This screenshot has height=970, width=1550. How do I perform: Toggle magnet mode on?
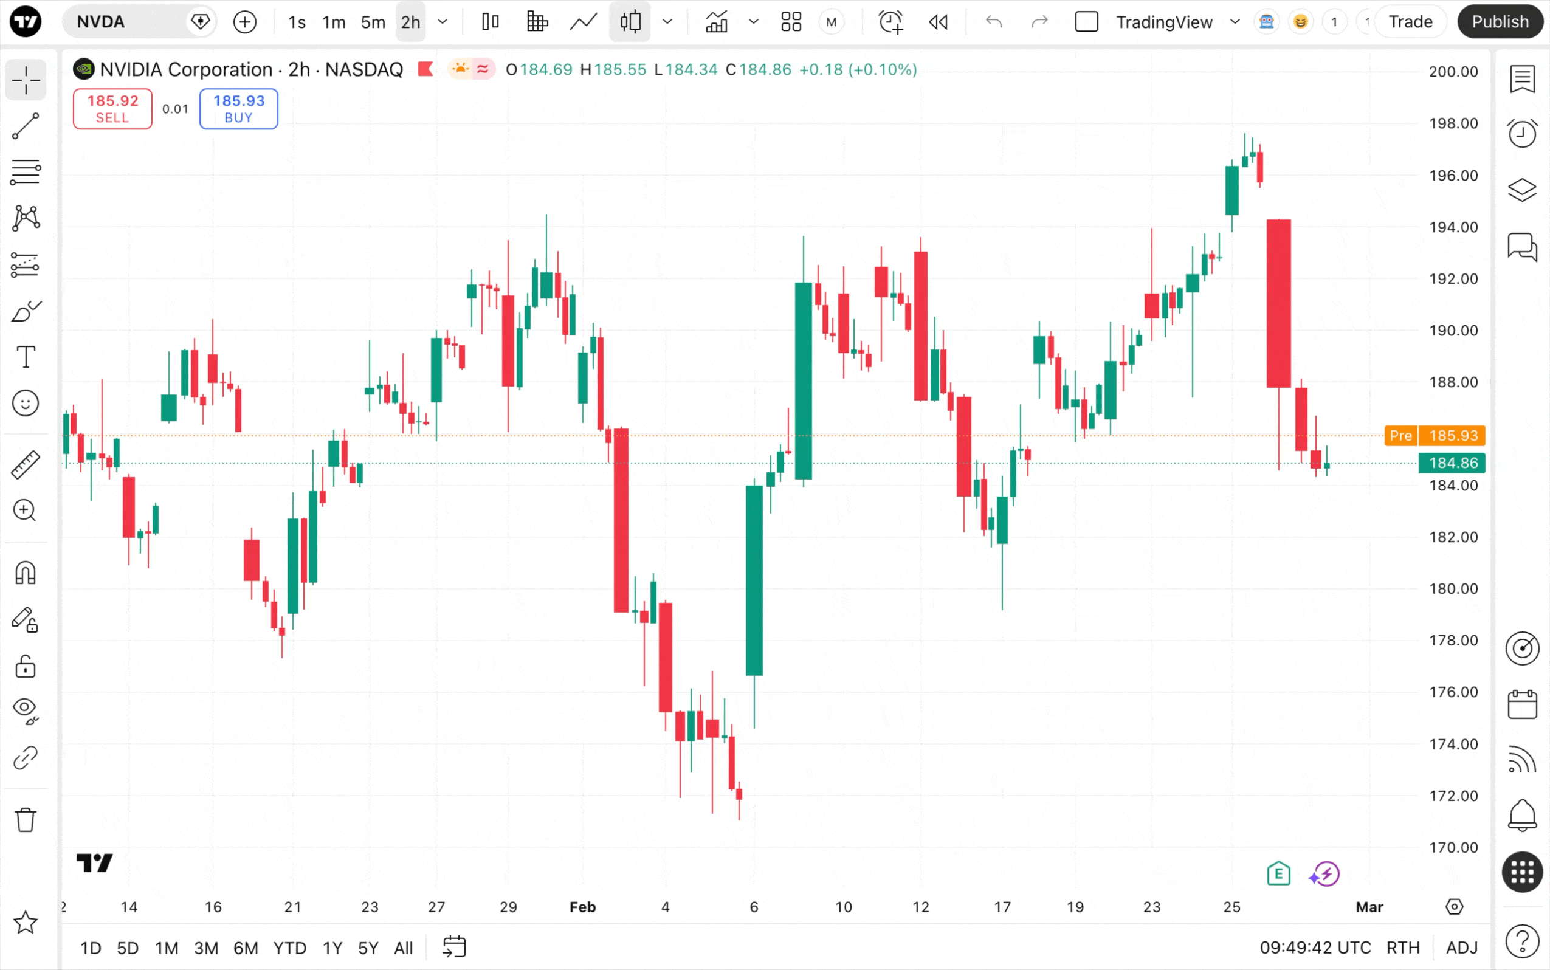pos(26,573)
